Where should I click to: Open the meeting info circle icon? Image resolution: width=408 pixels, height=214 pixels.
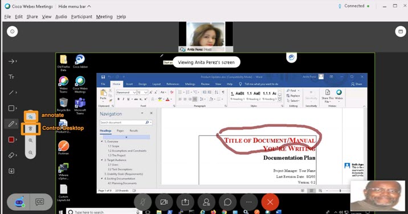[12, 31]
